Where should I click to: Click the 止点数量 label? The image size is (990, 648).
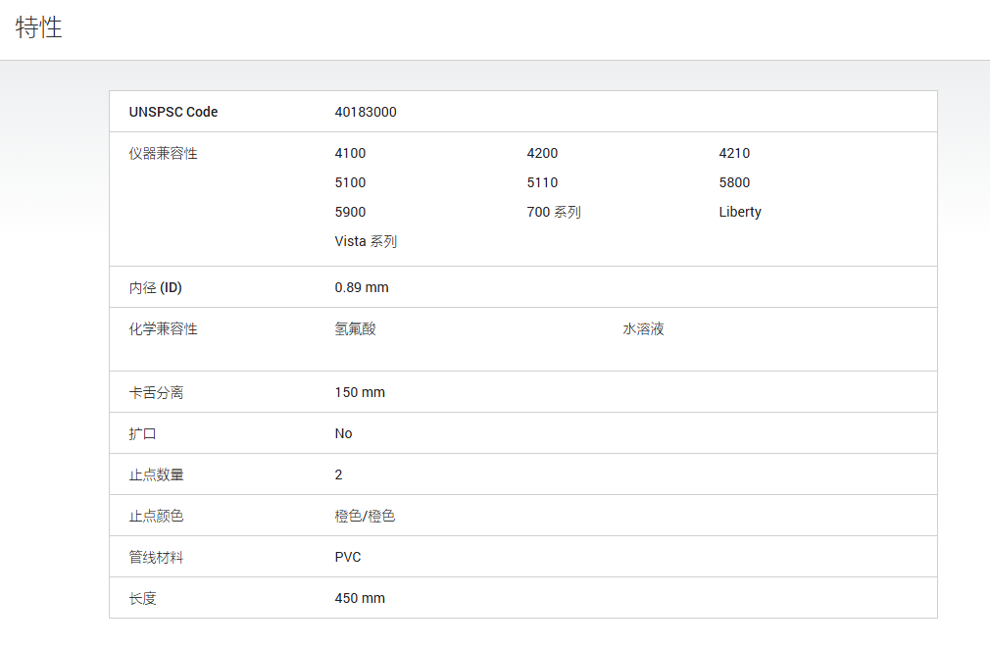[x=156, y=474]
